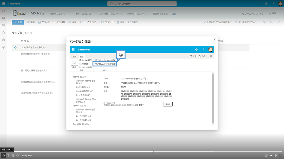Select the 基本契約の締結方法を教えて。 list item
The height and width of the screenshot is (159, 284).
pos(35,71)
